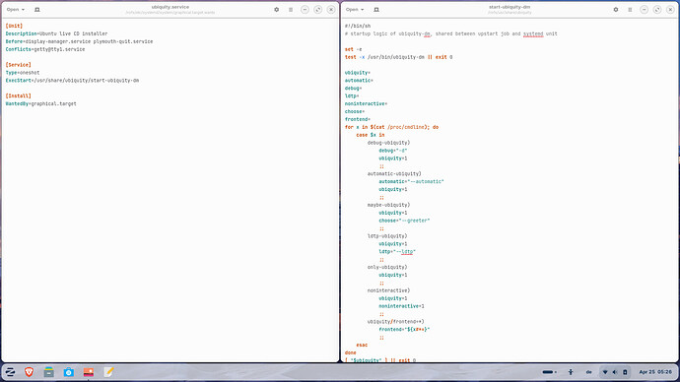Click the 'automatic-ubiquity)' case label
Viewport: 680px width, 382px height.
tap(394, 174)
